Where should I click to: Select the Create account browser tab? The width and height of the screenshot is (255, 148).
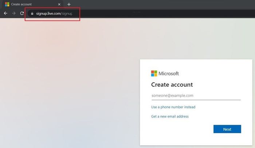point(32,4)
